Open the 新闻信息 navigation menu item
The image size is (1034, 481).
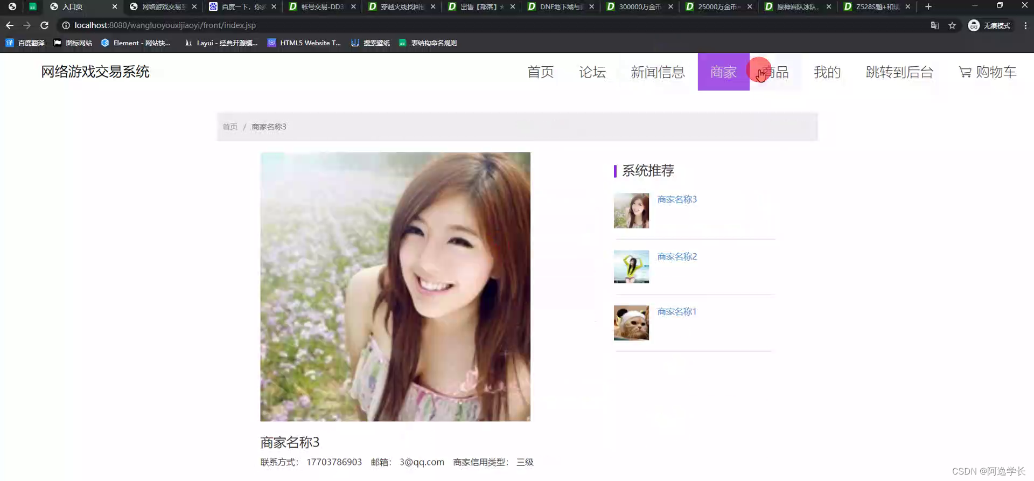coord(658,72)
